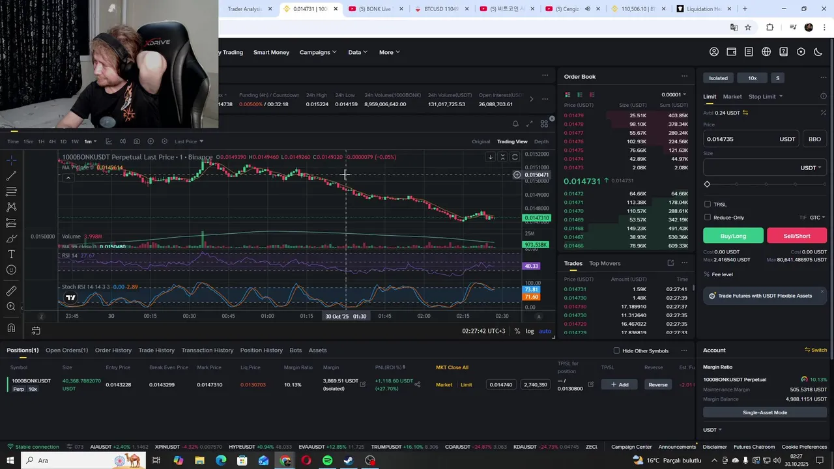The height and width of the screenshot is (469, 834).
Task: Toggle the magnet snapping mode
Action: coord(11,328)
